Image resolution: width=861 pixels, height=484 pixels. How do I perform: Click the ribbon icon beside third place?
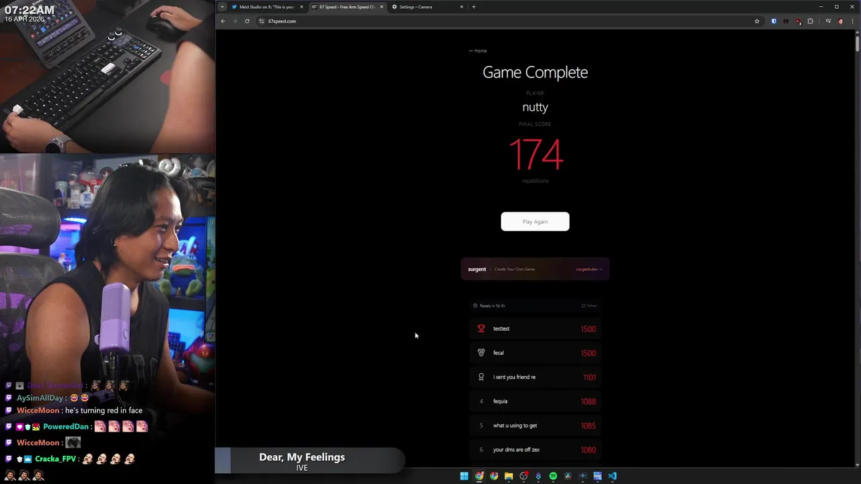pos(481,377)
